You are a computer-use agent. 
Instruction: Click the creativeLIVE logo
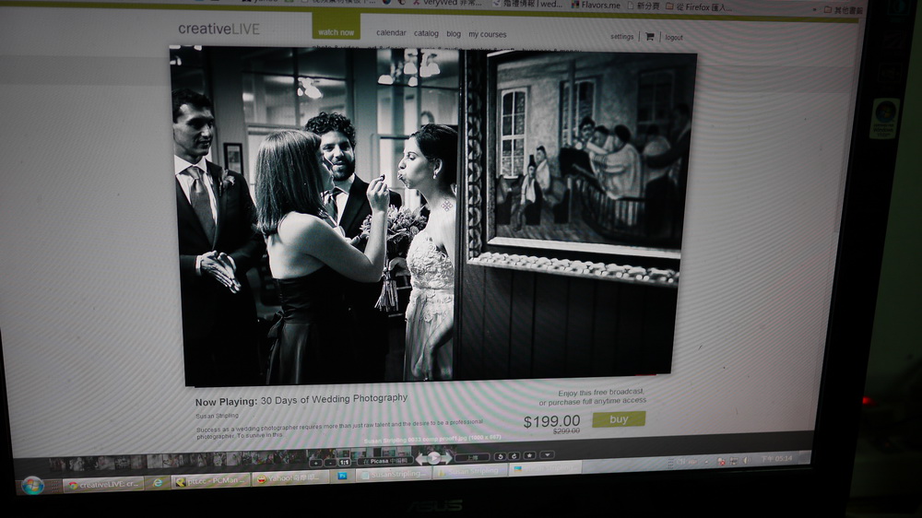pyautogui.click(x=219, y=29)
